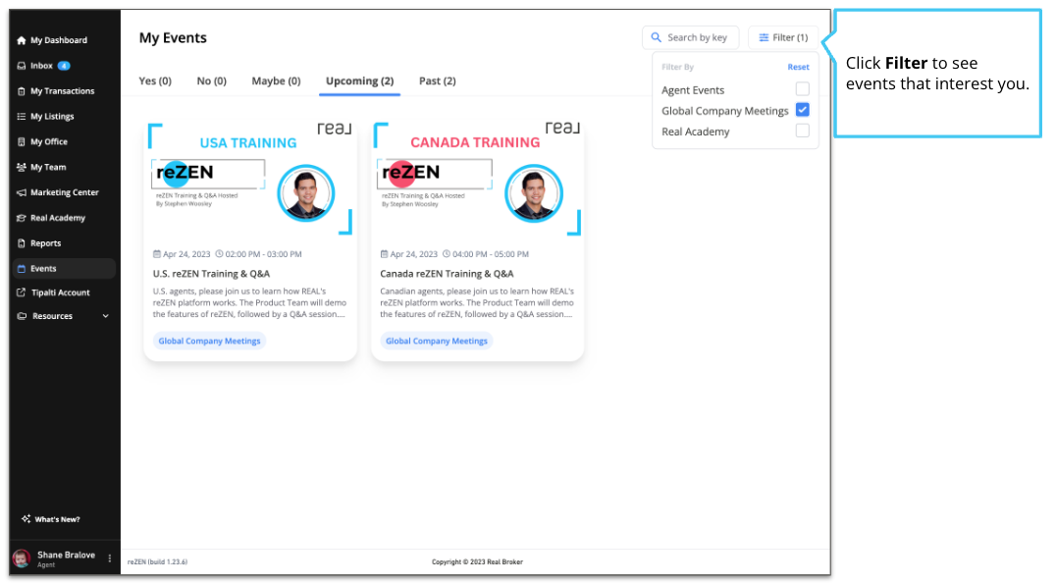This screenshot has width=1056, height=584.
Task: Click the Inbox tray icon in sidebar
Action: tap(22, 66)
